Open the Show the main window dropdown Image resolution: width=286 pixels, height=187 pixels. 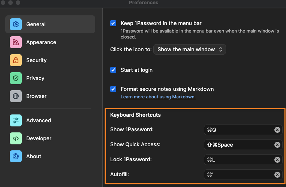click(x=190, y=49)
